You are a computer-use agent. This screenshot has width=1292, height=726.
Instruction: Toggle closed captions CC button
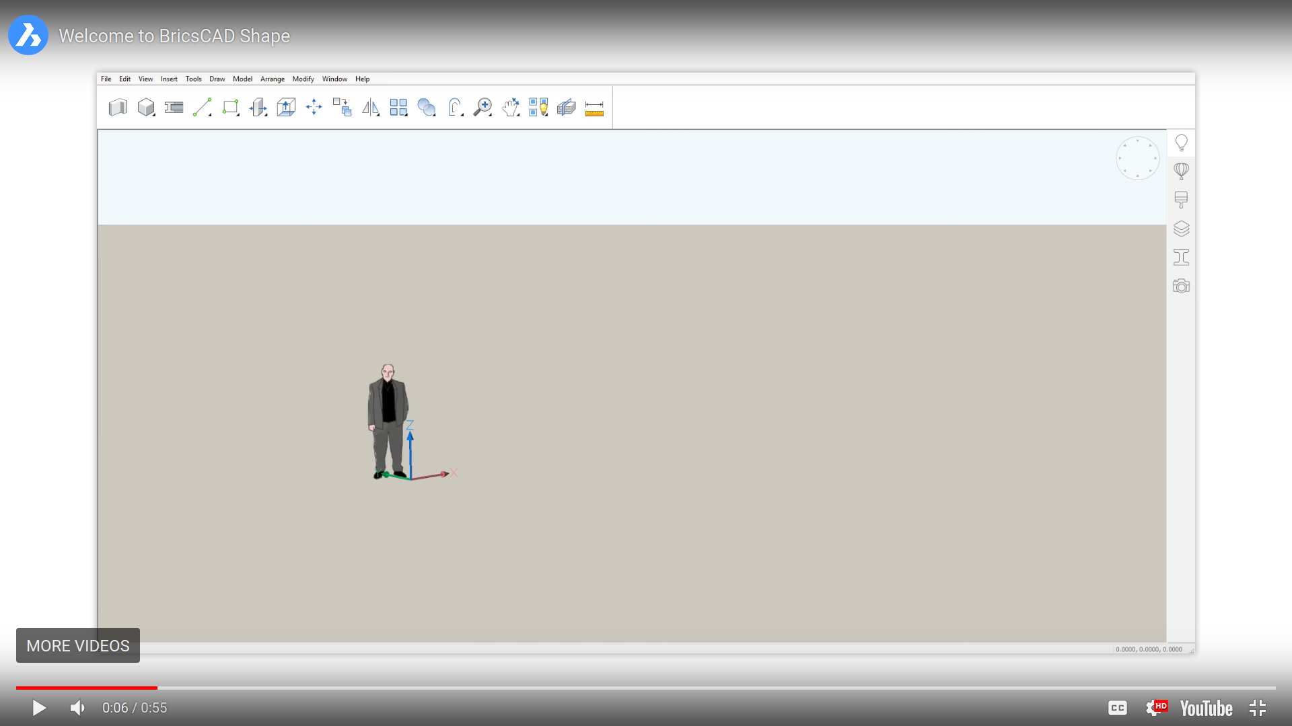1118,708
